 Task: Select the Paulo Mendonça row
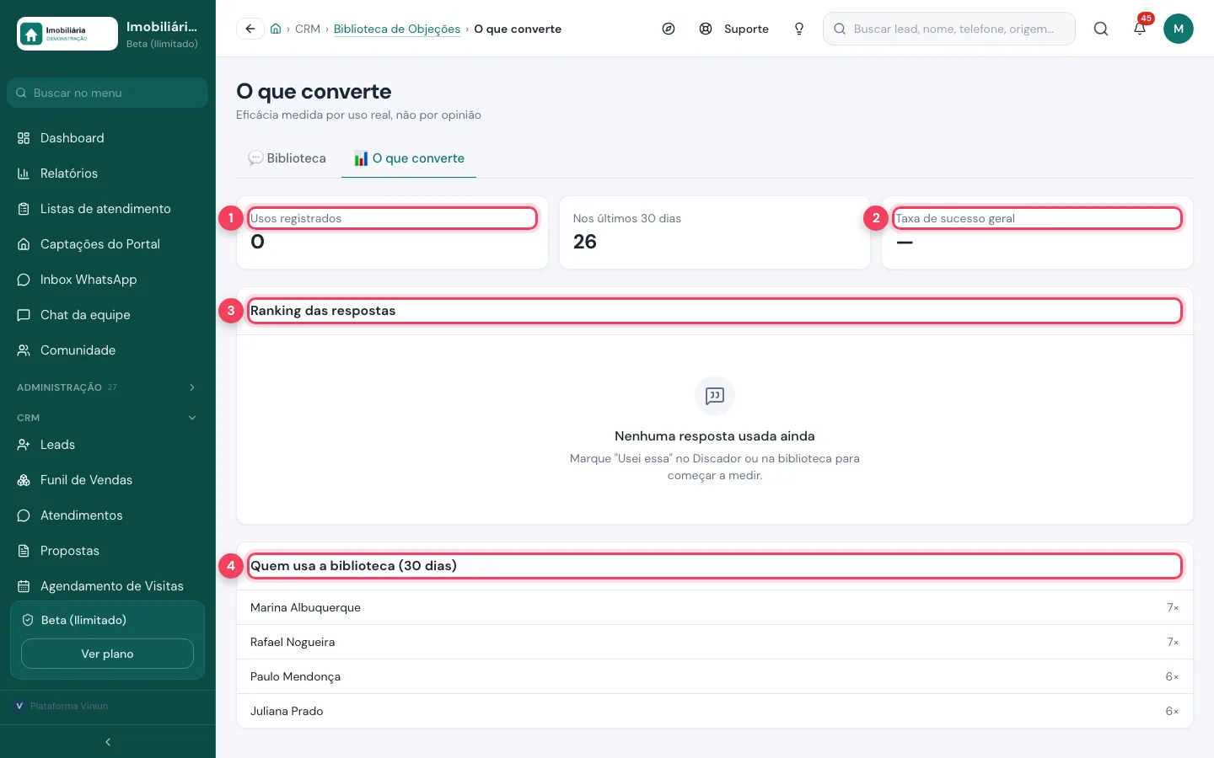(x=715, y=676)
